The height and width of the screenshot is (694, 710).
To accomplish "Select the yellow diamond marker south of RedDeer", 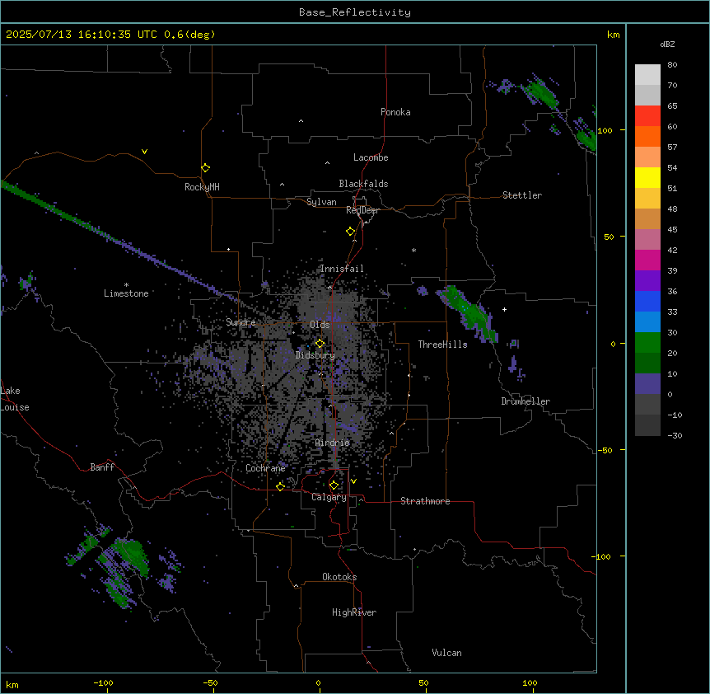I will (350, 232).
